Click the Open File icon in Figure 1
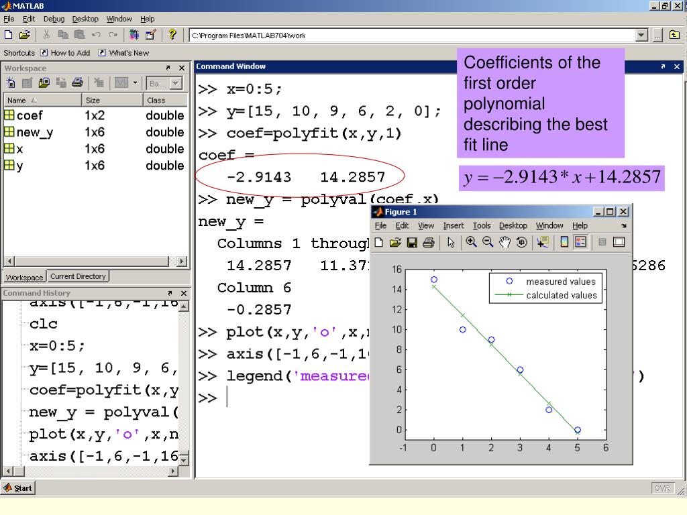The width and height of the screenshot is (687, 515). point(395,242)
